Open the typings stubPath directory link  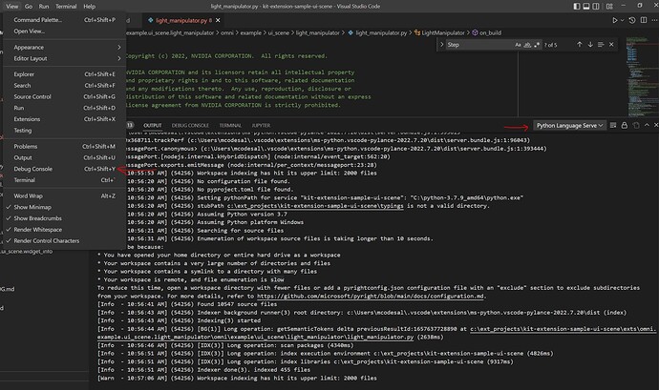point(315,206)
